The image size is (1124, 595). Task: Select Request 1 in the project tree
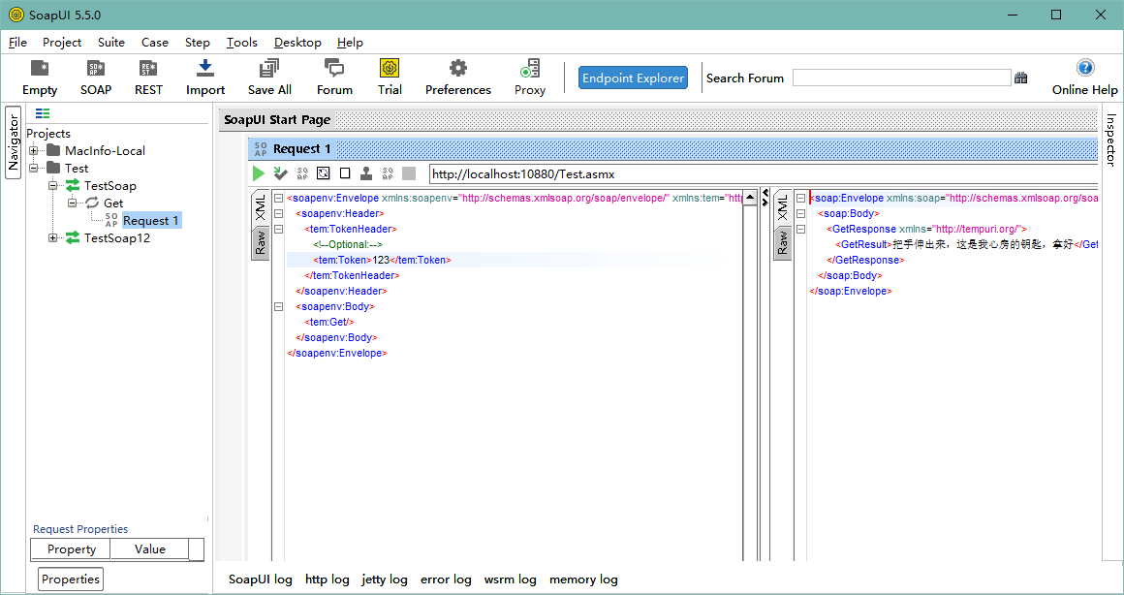[x=151, y=220]
